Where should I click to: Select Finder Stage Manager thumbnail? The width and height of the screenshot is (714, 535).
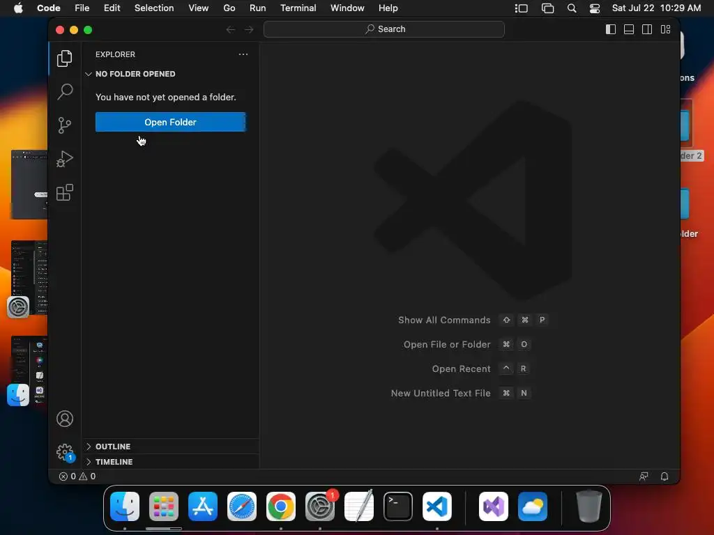tap(28, 371)
